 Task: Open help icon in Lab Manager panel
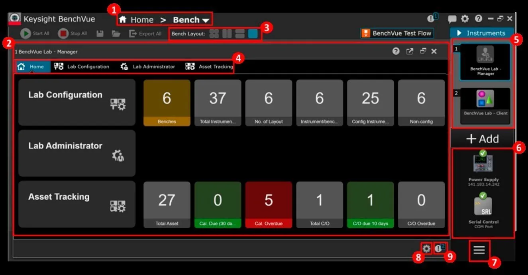coord(396,51)
